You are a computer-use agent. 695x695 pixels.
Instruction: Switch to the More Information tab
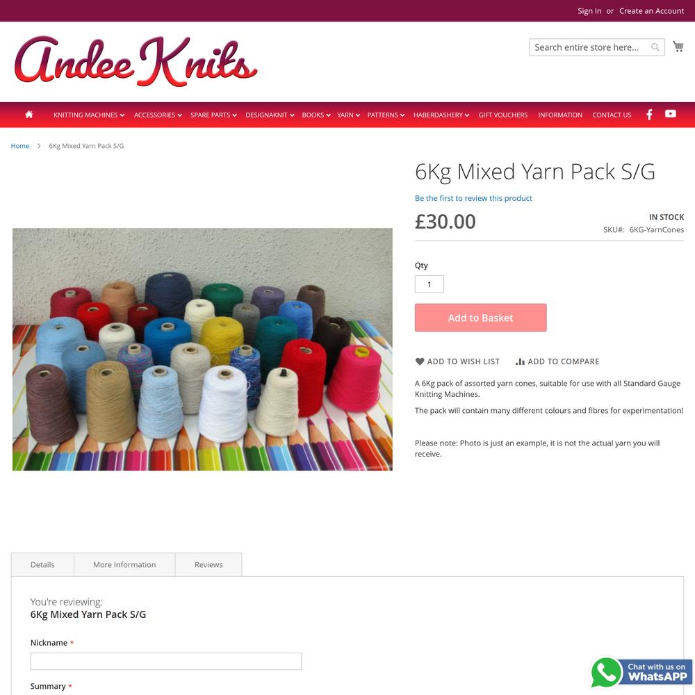tap(124, 564)
